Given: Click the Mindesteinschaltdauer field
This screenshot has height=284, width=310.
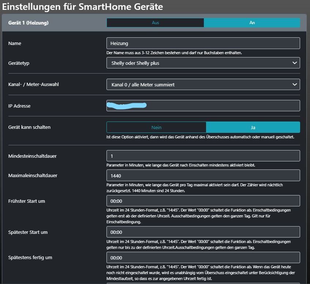Looking at the screenshot, I should pos(203,156).
